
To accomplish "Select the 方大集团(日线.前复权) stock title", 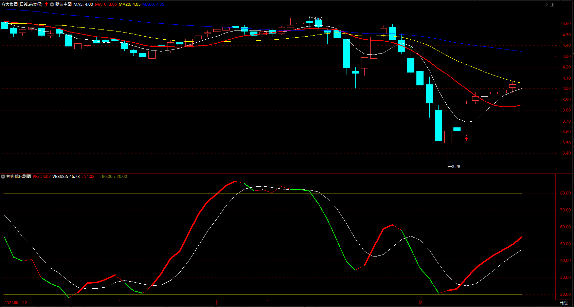I will (22, 4).
